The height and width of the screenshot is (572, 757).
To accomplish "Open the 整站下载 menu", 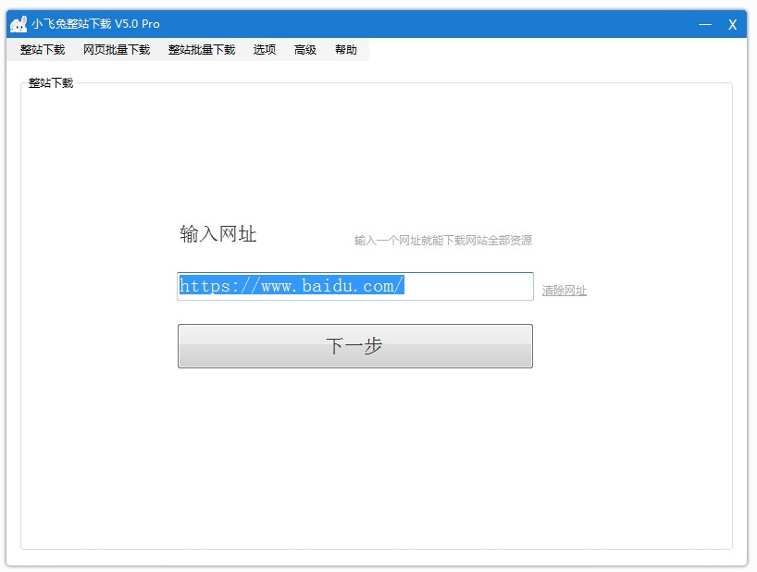I will (x=43, y=50).
